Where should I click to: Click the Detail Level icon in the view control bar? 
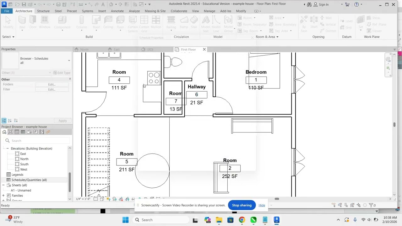pyautogui.click(x=96, y=199)
